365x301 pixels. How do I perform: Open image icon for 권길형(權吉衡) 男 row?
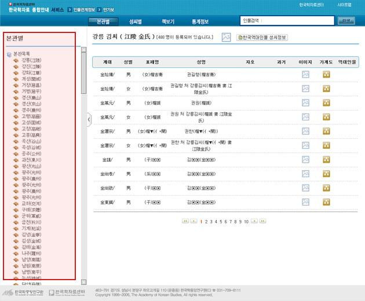[x=305, y=75]
